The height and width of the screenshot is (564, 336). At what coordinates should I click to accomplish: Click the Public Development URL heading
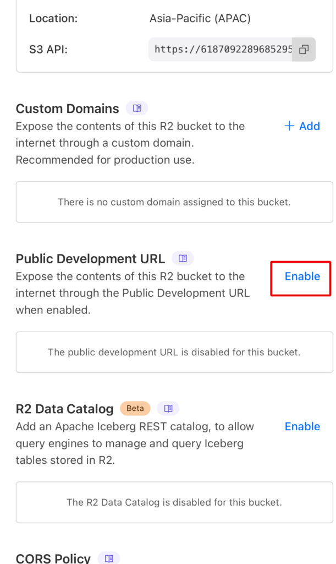pyautogui.click(x=90, y=259)
